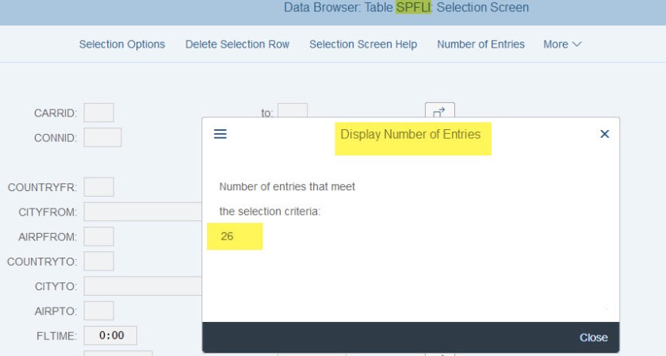
Task: Click into the AIRPTO field
Action: click(x=99, y=311)
